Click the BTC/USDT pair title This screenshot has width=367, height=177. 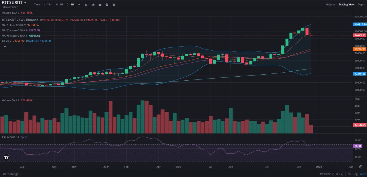[12, 3]
